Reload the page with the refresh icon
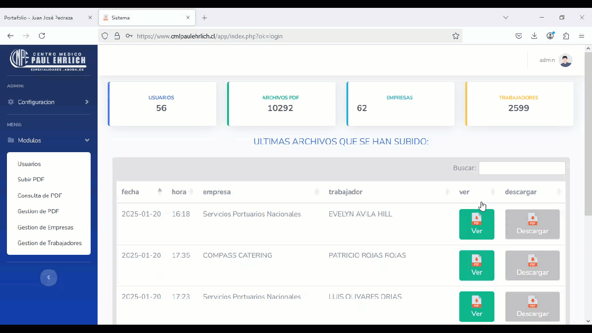 [x=42, y=36]
